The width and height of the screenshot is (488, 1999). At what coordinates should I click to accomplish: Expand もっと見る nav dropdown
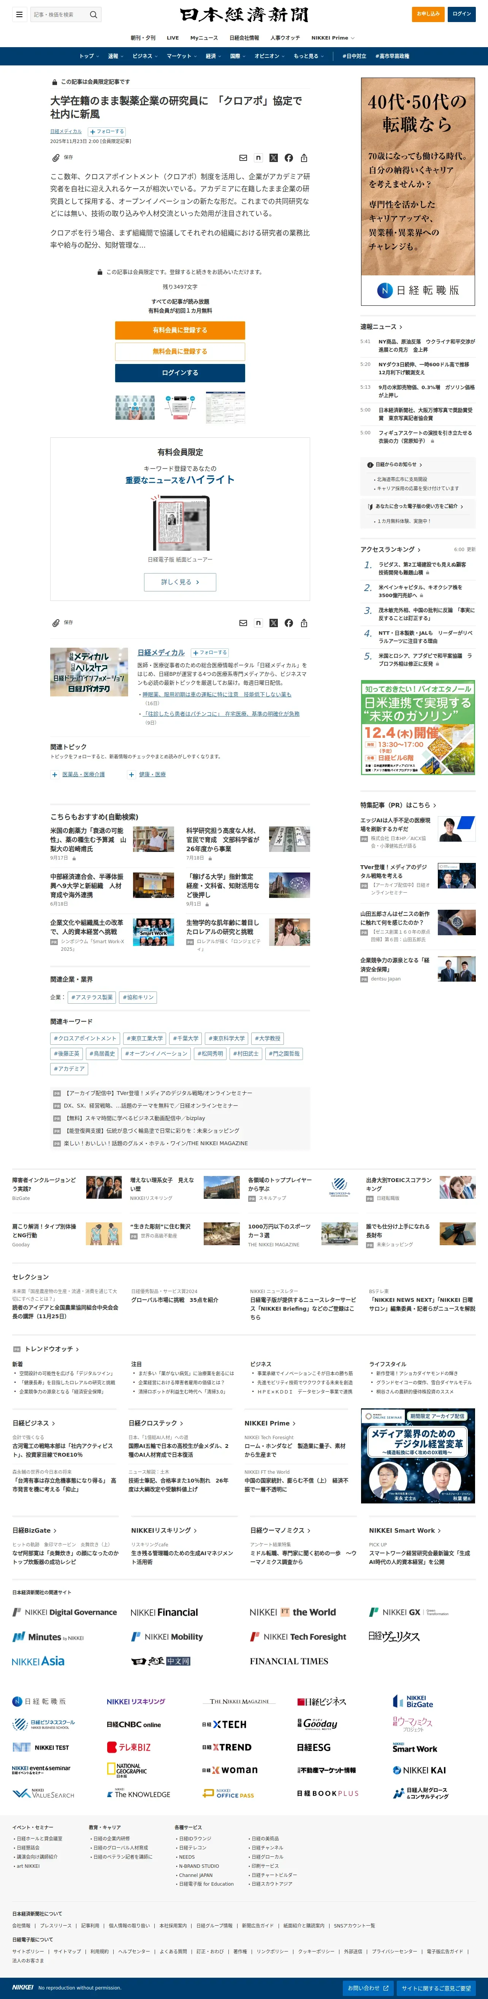tap(308, 56)
